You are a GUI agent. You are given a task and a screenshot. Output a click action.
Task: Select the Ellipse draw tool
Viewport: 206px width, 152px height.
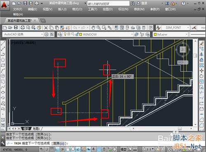tap(3, 92)
